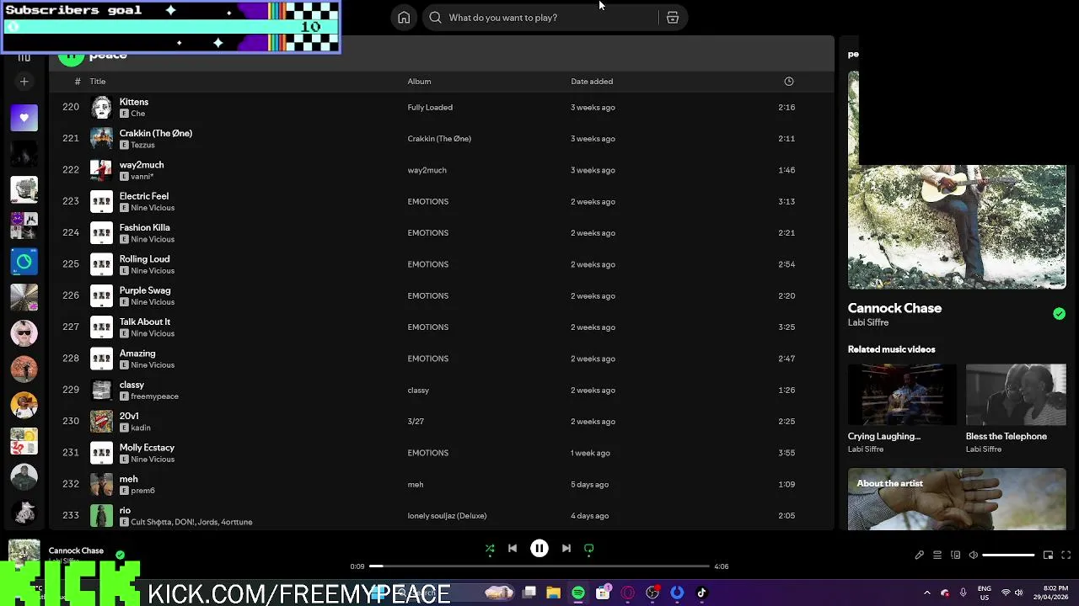1079x606 pixels.
Task: Select the track Electric Feel
Action: click(x=144, y=196)
